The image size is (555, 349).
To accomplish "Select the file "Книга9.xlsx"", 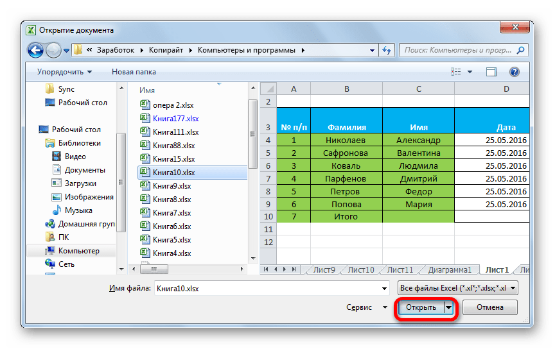I will [x=165, y=185].
